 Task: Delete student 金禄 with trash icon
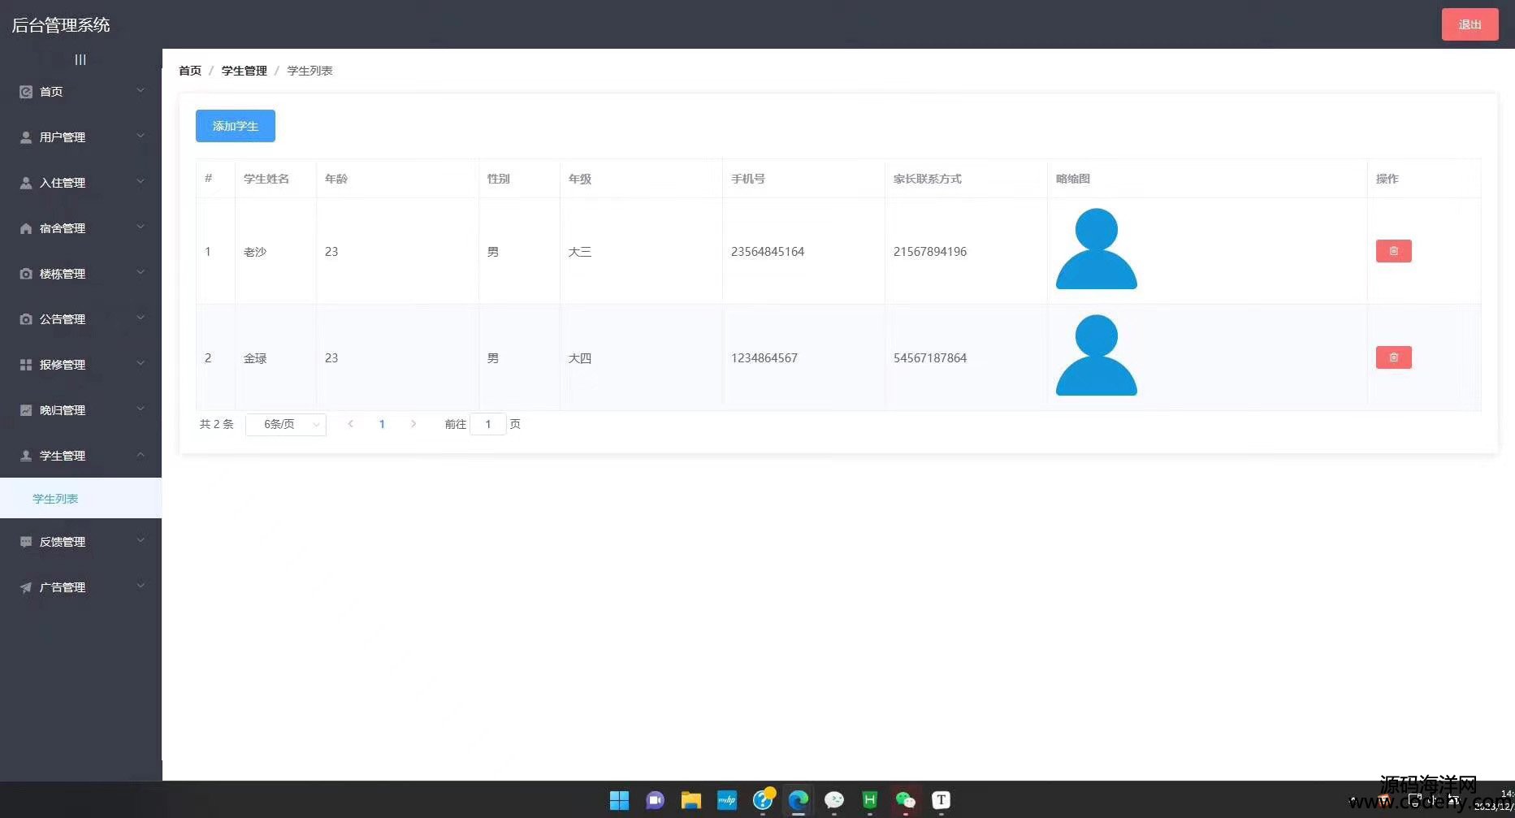pos(1393,357)
